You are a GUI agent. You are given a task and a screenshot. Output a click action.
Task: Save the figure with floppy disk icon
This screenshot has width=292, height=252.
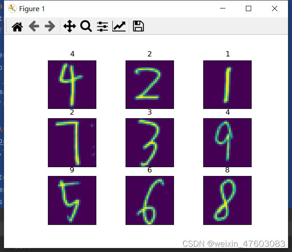point(138,26)
